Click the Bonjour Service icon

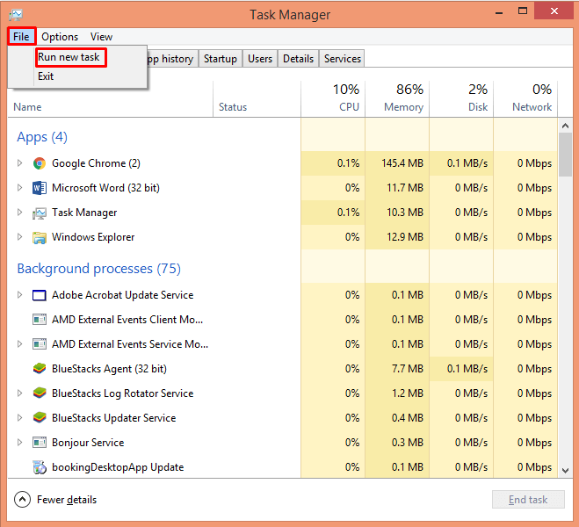(x=40, y=443)
